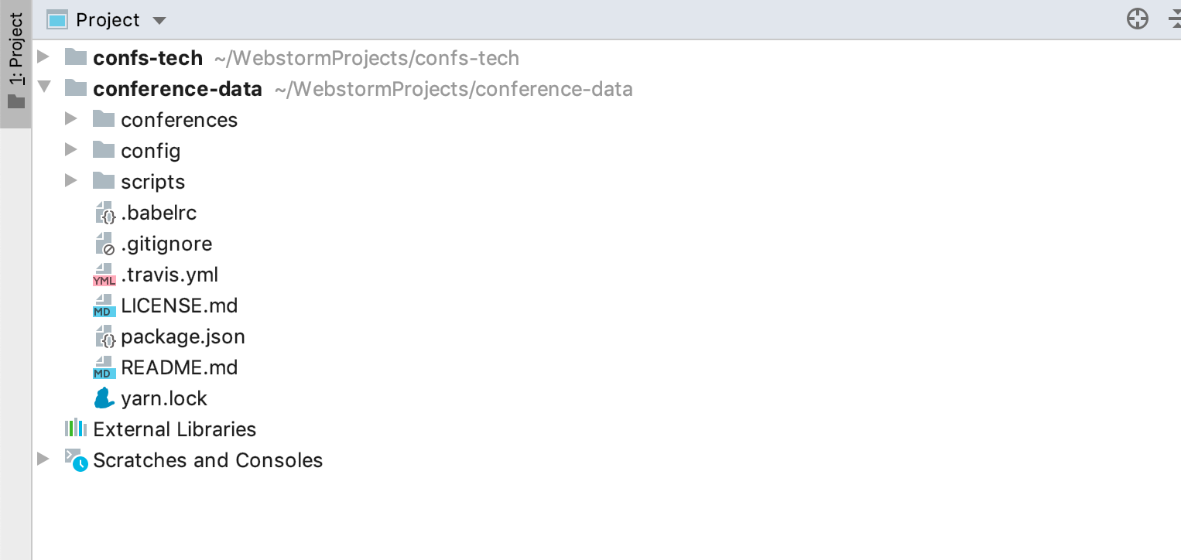This screenshot has width=1181, height=560.
Task: Expand the confs-tech project root
Action: tap(43, 57)
